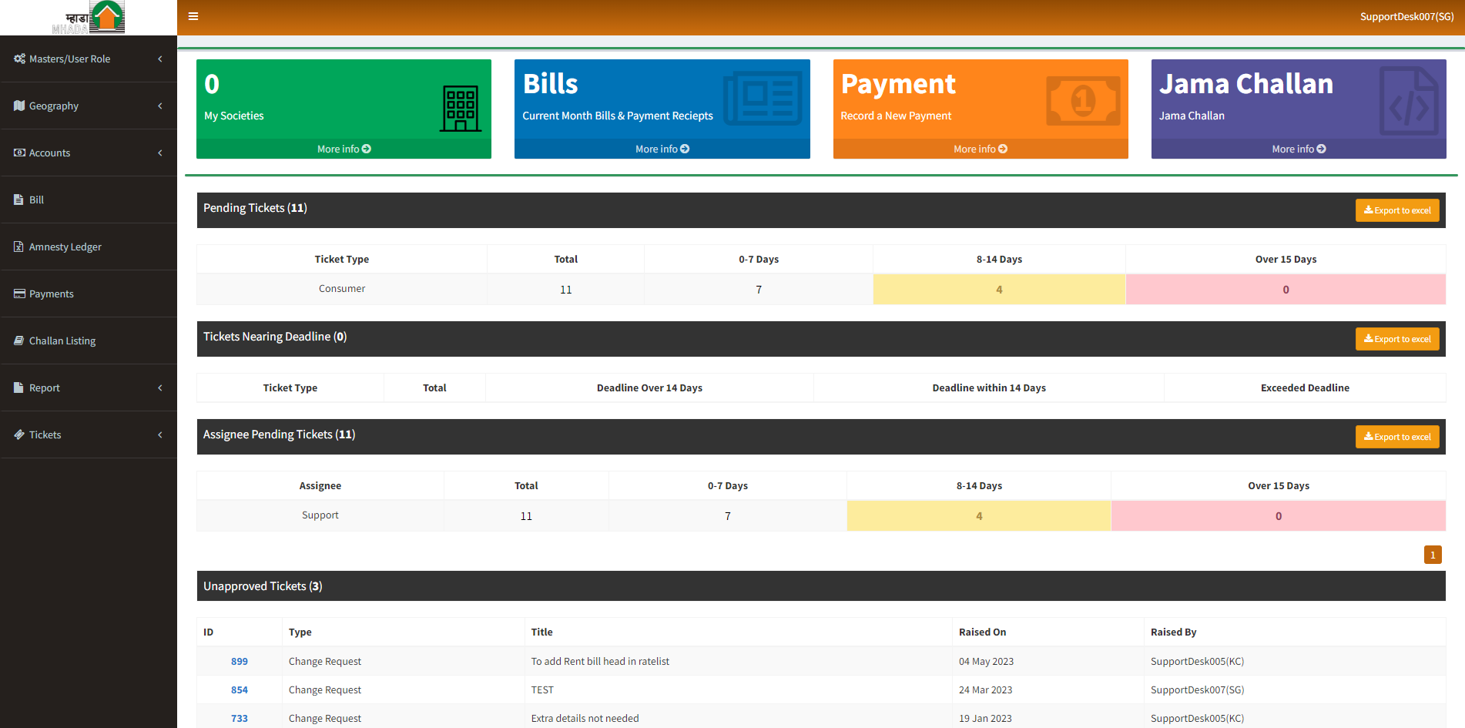Go to Payments in the sidebar
1465x728 pixels.
(x=51, y=294)
